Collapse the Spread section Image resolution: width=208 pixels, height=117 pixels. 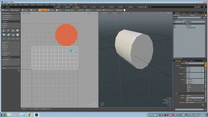[11, 21]
